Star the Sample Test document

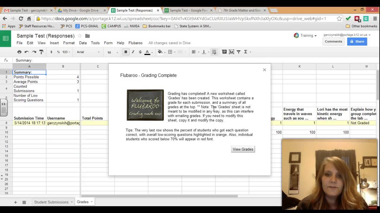pyautogui.click(x=80, y=36)
